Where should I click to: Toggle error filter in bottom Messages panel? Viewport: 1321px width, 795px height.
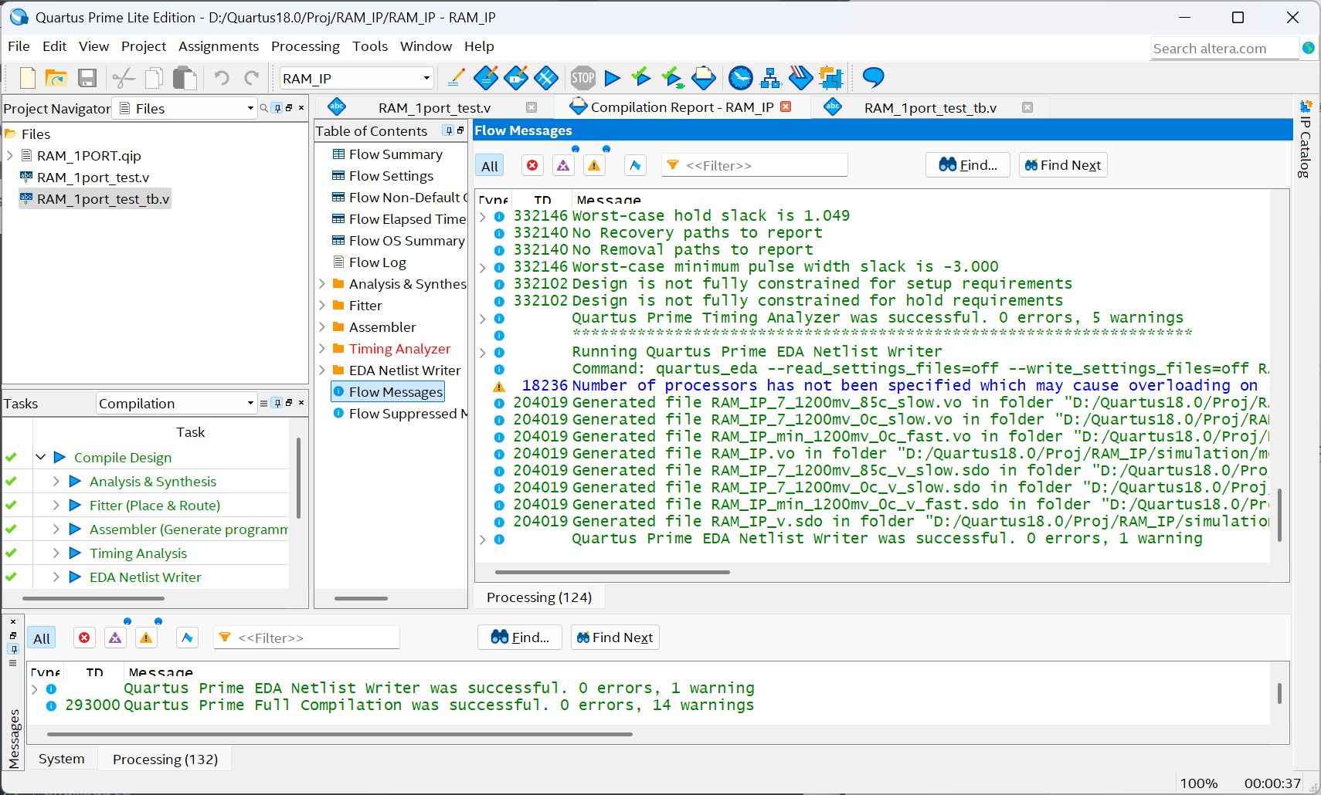84,638
